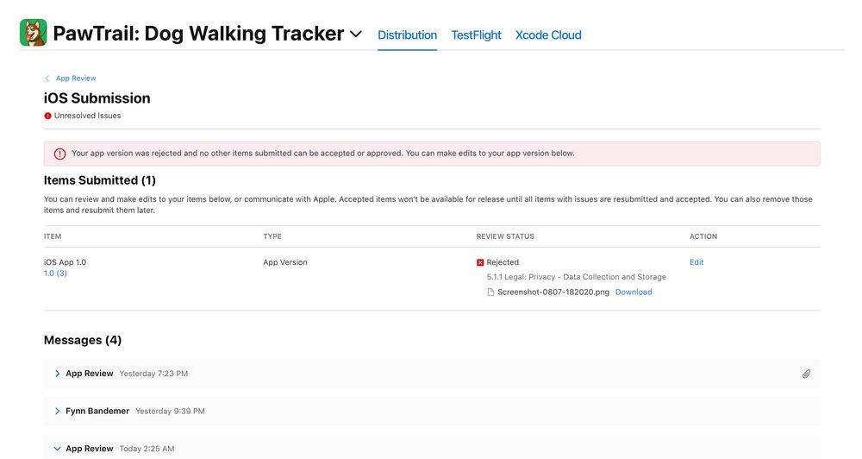Switch to the TestFlight tab
Screen dimensions: 862x459
(x=476, y=35)
